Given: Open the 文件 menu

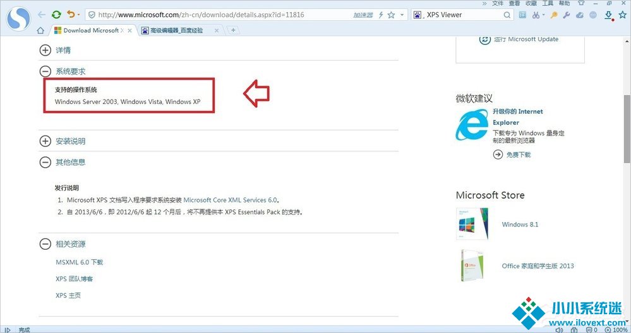Looking at the screenshot, I should pos(498,3).
